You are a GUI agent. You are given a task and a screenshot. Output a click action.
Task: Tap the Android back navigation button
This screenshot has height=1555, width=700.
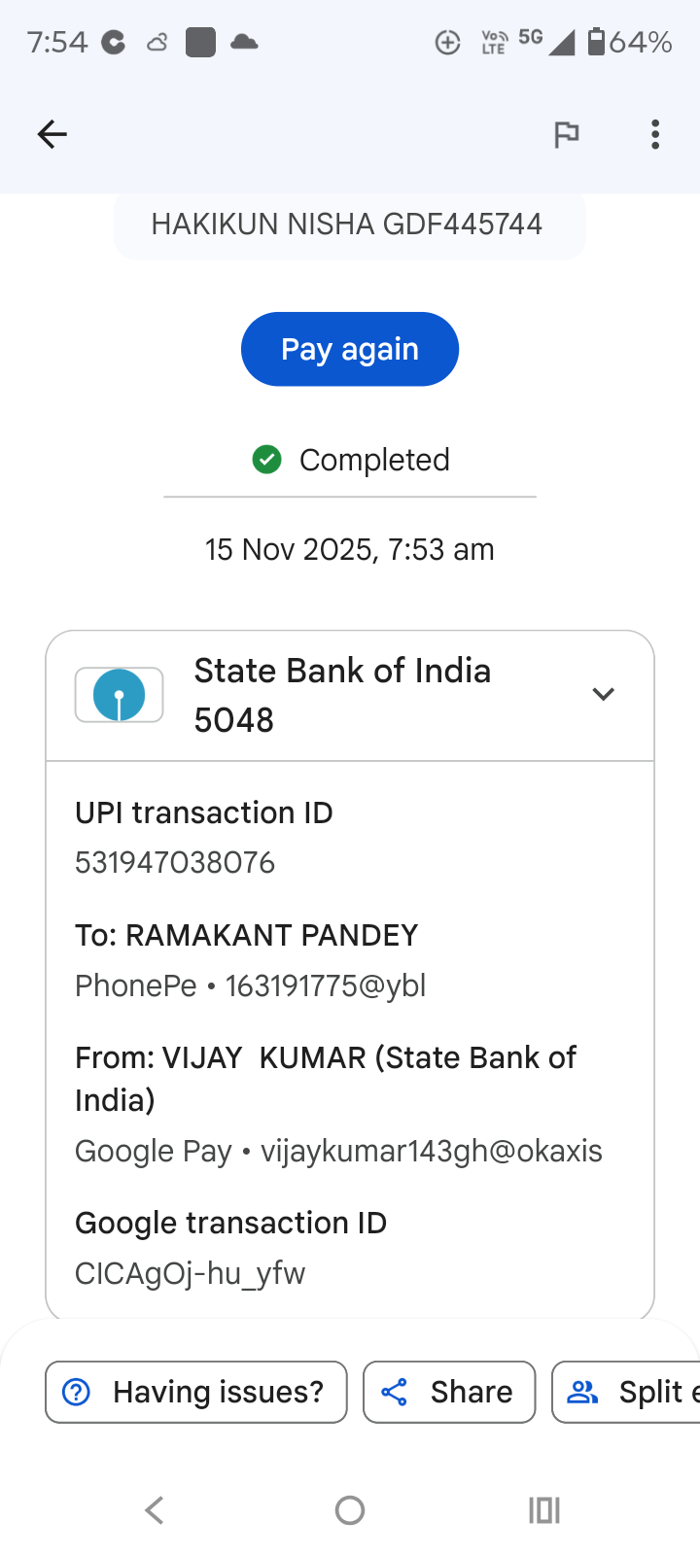(x=155, y=1509)
